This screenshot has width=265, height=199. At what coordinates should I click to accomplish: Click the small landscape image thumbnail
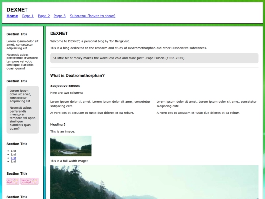[71, 146]
